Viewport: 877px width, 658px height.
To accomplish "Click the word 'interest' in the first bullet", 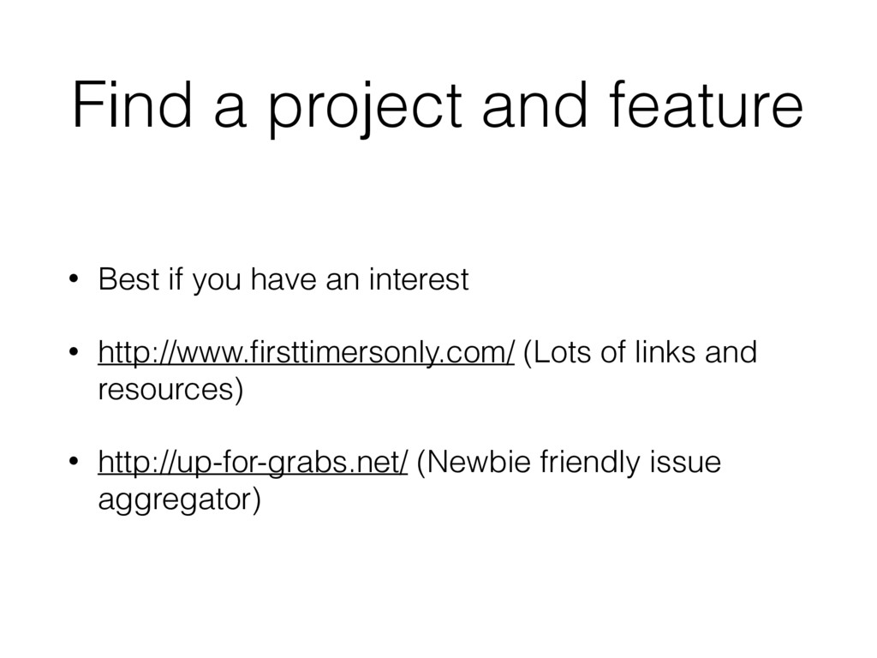I will coord(418,279).
